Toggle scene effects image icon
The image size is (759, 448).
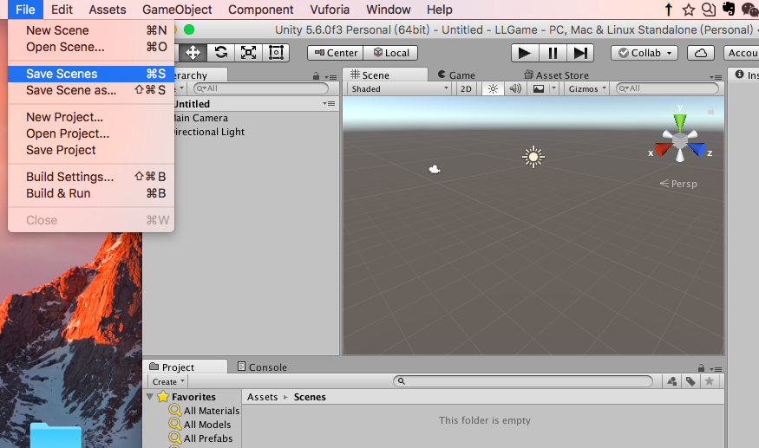[x=539, y=88]
